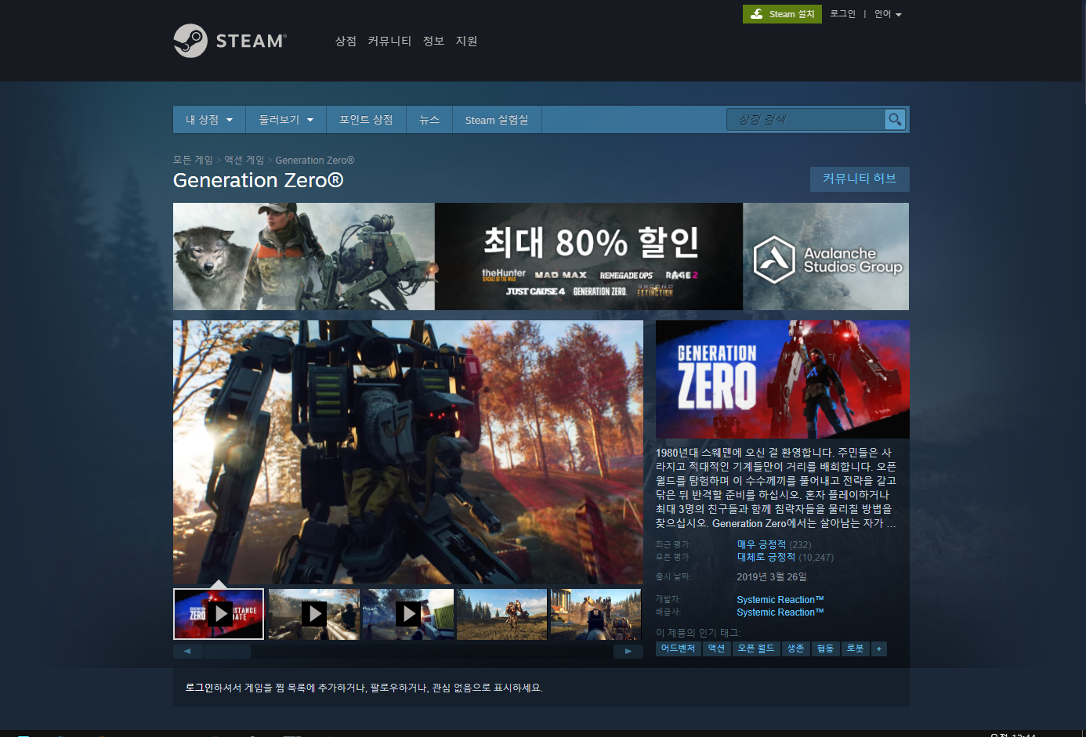The height and width of the screenshot is (737, 1086).
Task: Select the 생존 tag
Action: point(795,648)
